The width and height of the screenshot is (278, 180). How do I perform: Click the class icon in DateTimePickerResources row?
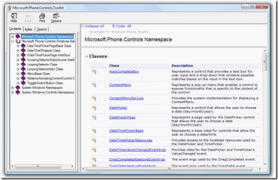(x=94, y=140)
